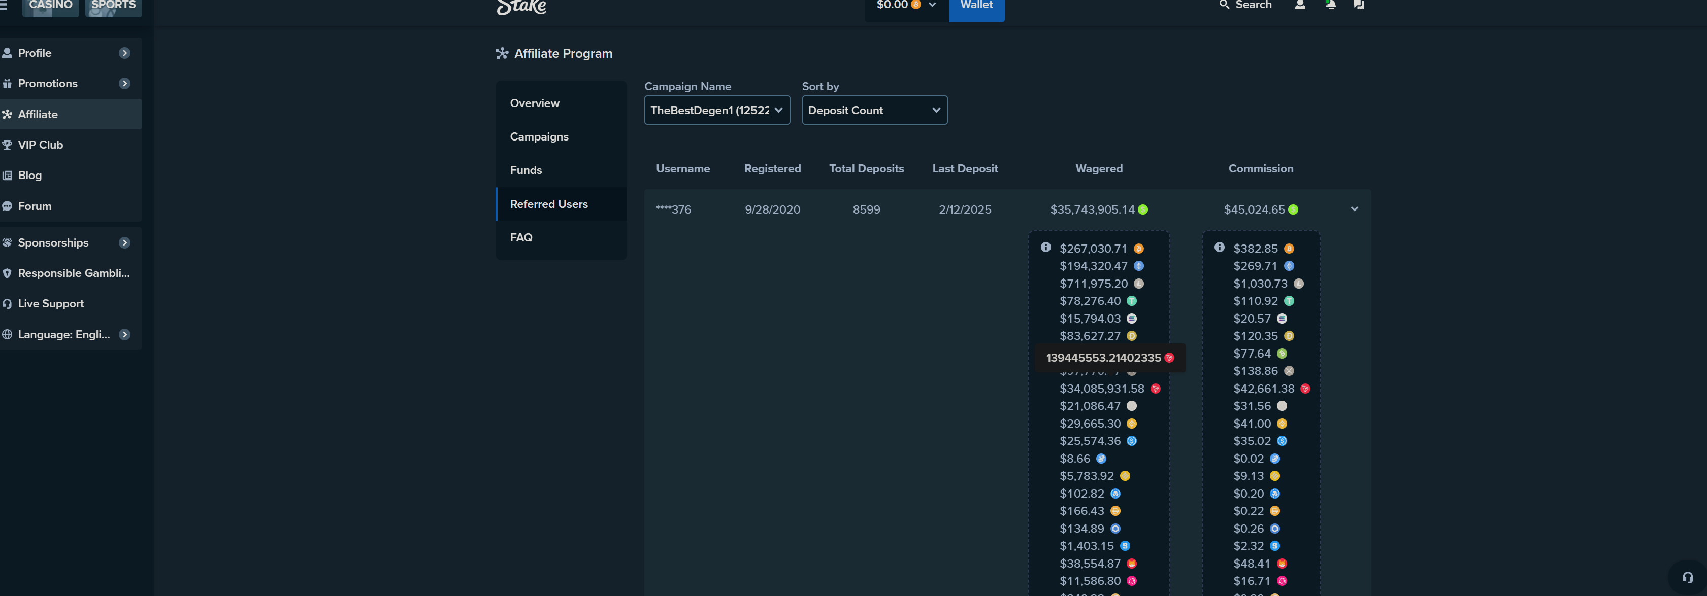
Task: Click the Wagered breakdown info icon
Action: (1045, 247)
